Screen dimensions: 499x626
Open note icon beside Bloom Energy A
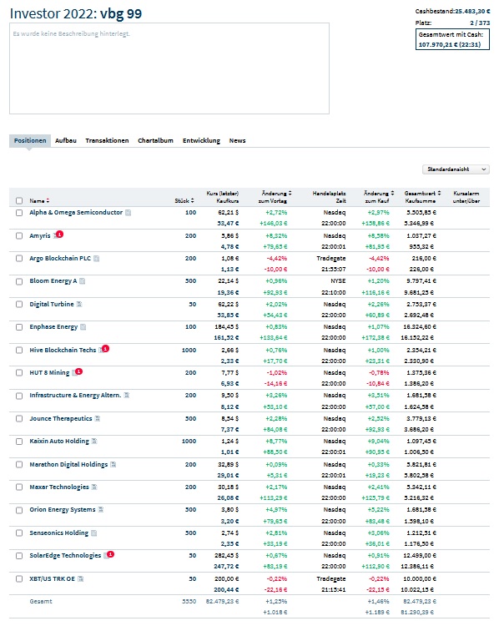coord(83,281)
